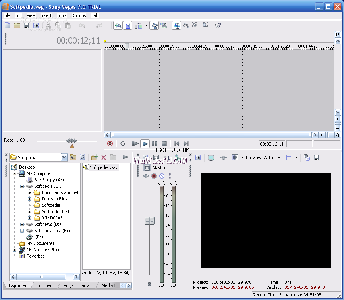
Task: Click the Play button in transport bar
Action: (x=145, y=144)
